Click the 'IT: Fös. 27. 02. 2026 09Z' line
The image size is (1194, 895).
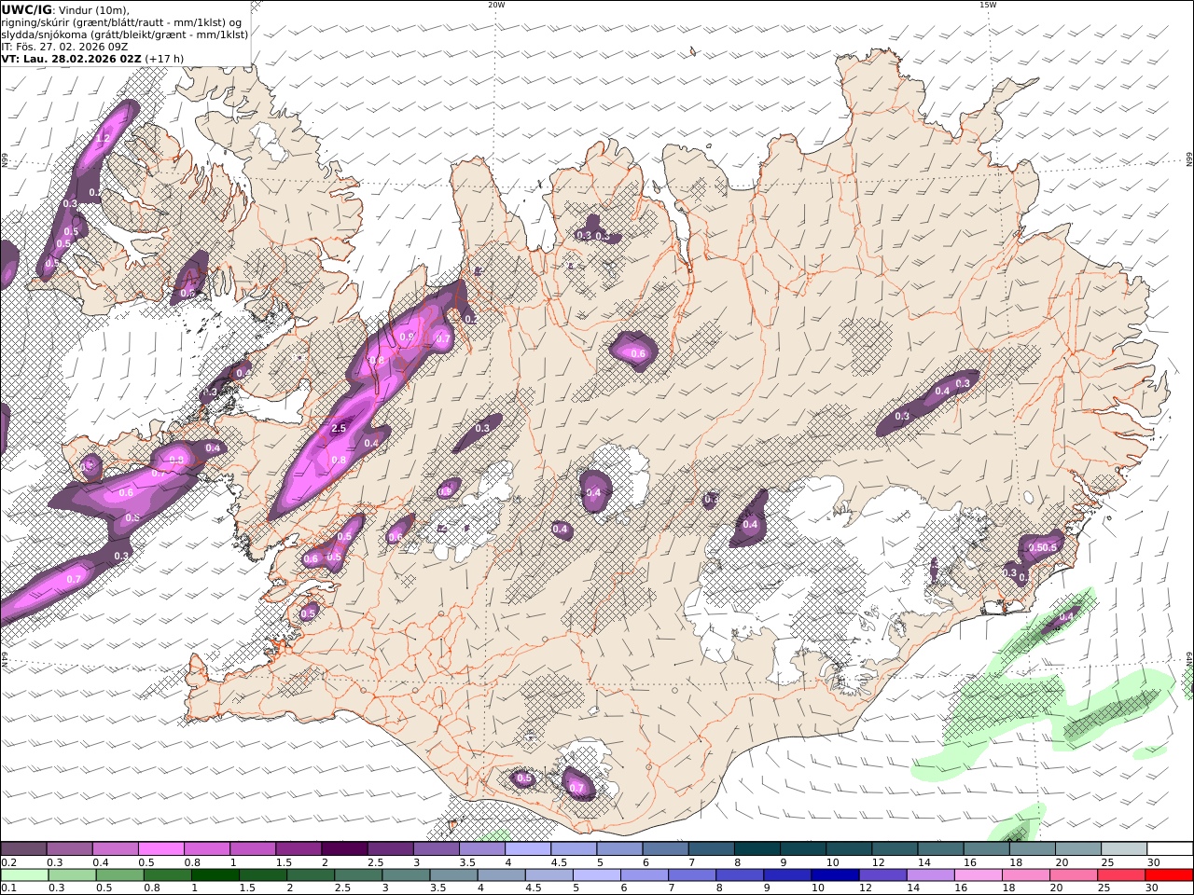coord(64,47)
